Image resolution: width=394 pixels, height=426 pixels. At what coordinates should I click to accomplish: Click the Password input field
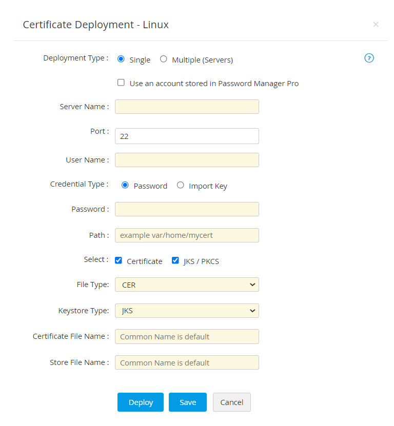pos(187,209)
